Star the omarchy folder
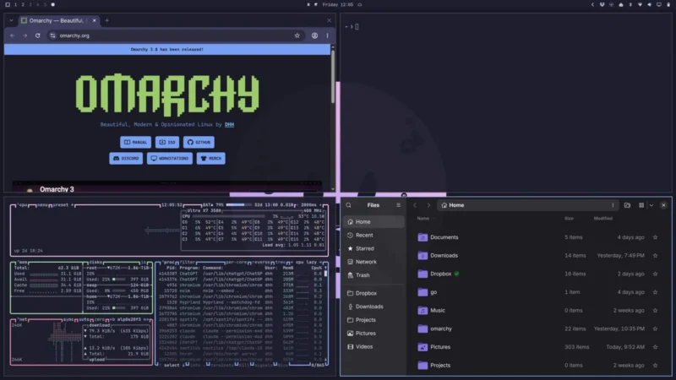The width and height of the screenshot is (676, 380). tap(656, 328)
